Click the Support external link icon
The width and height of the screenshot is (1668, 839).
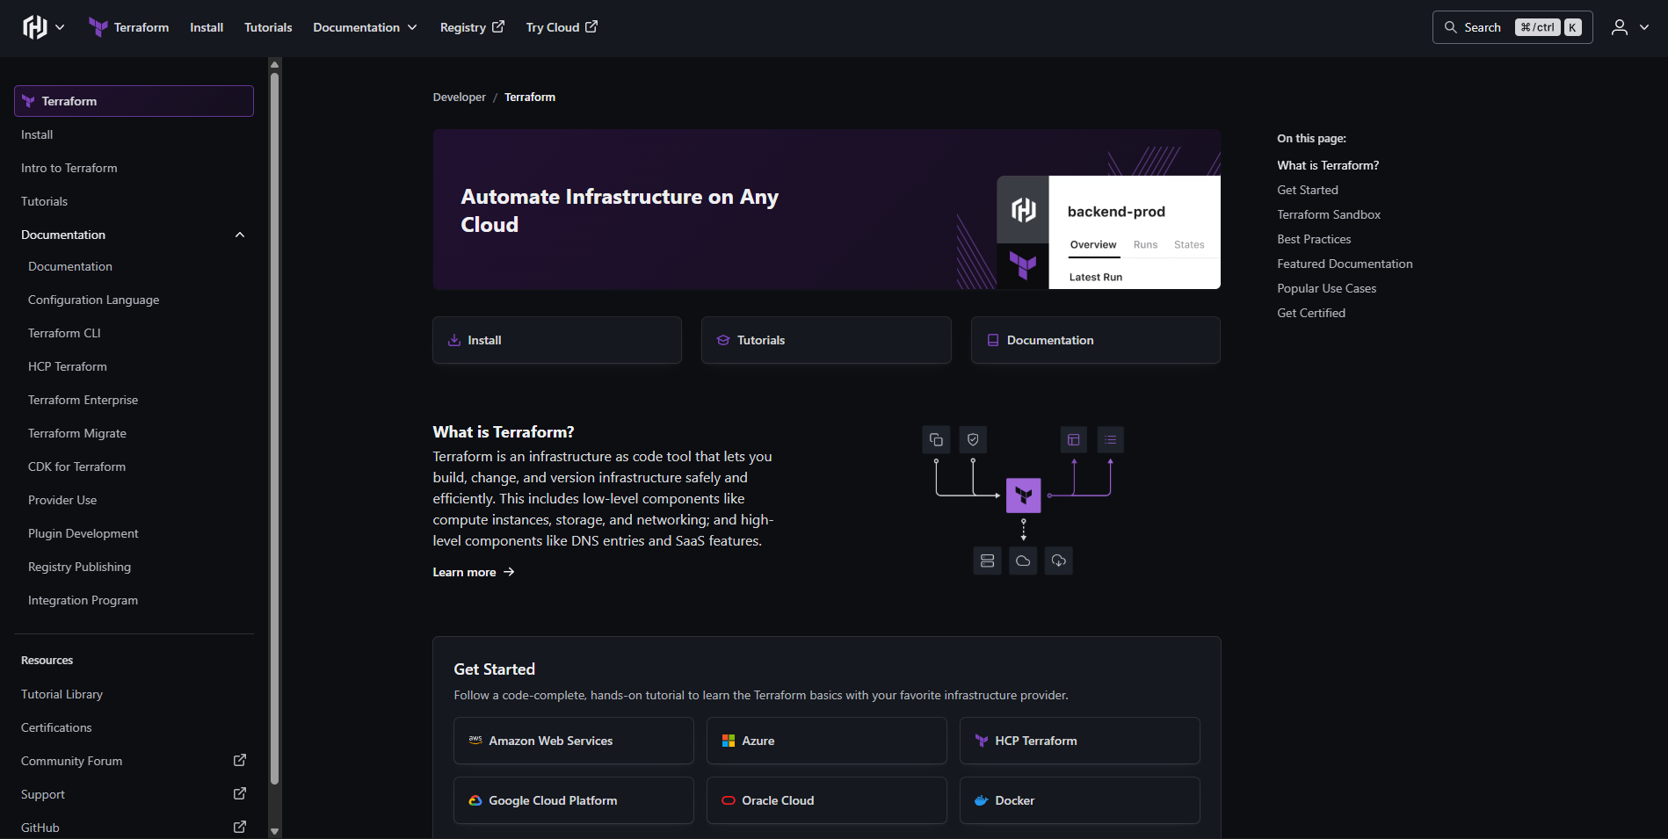[239, 794]
